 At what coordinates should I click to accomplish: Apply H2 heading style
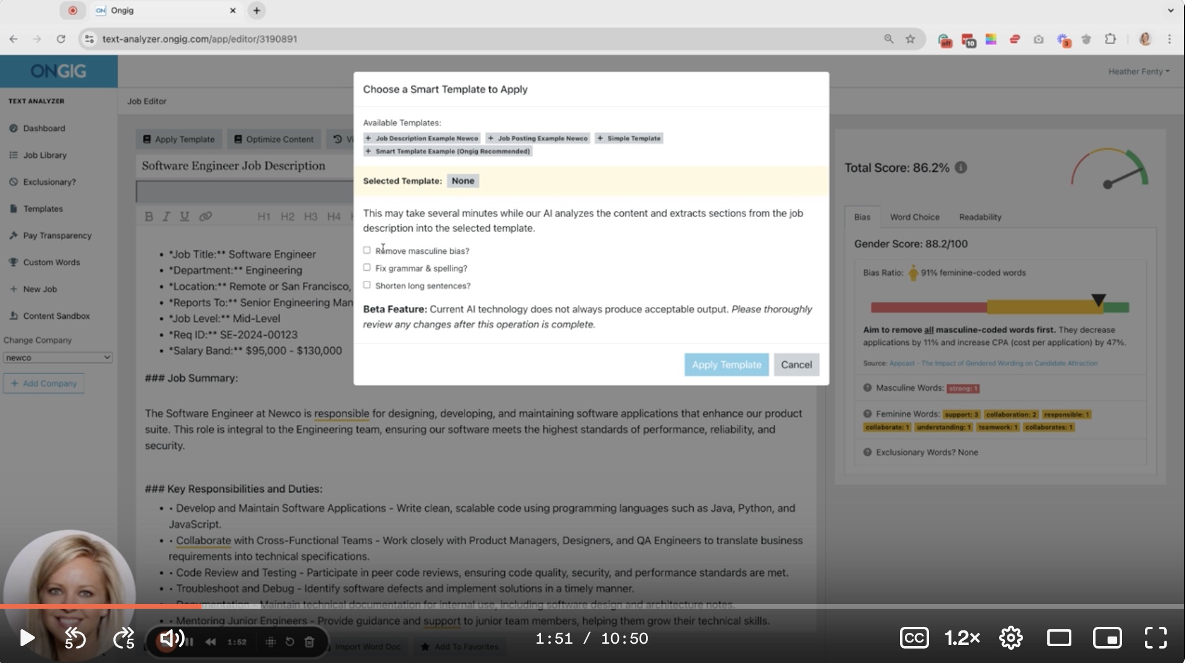pyautogui.click(x=287, y=216)
